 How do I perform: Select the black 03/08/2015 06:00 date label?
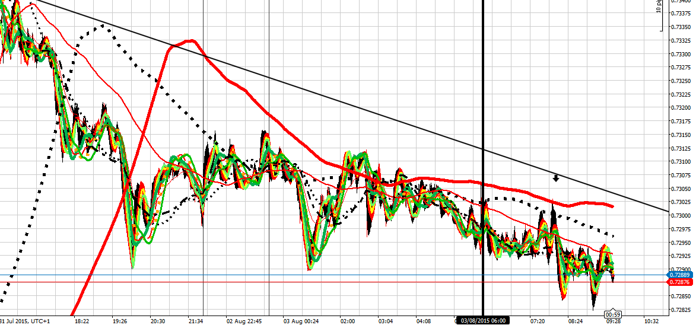[x=483, y=321]
